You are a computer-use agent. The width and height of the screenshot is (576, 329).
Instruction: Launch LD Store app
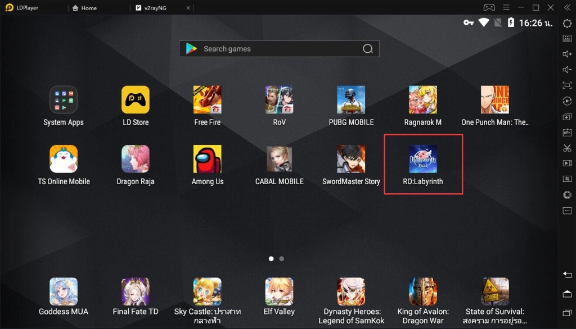[x=136, y=100]
